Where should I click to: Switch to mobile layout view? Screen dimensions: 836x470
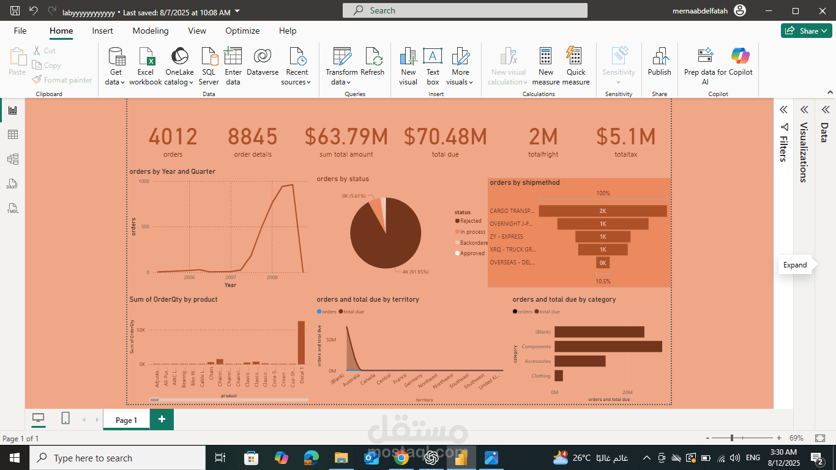point(65,419)
